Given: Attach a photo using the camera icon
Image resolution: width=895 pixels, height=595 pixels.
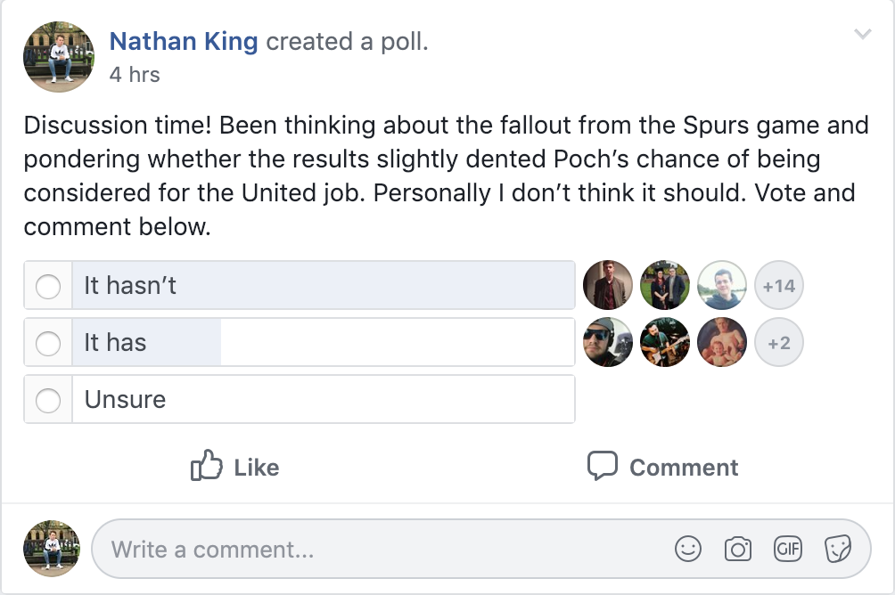Looking at the screenshot, I should click(x=736, y=550).
